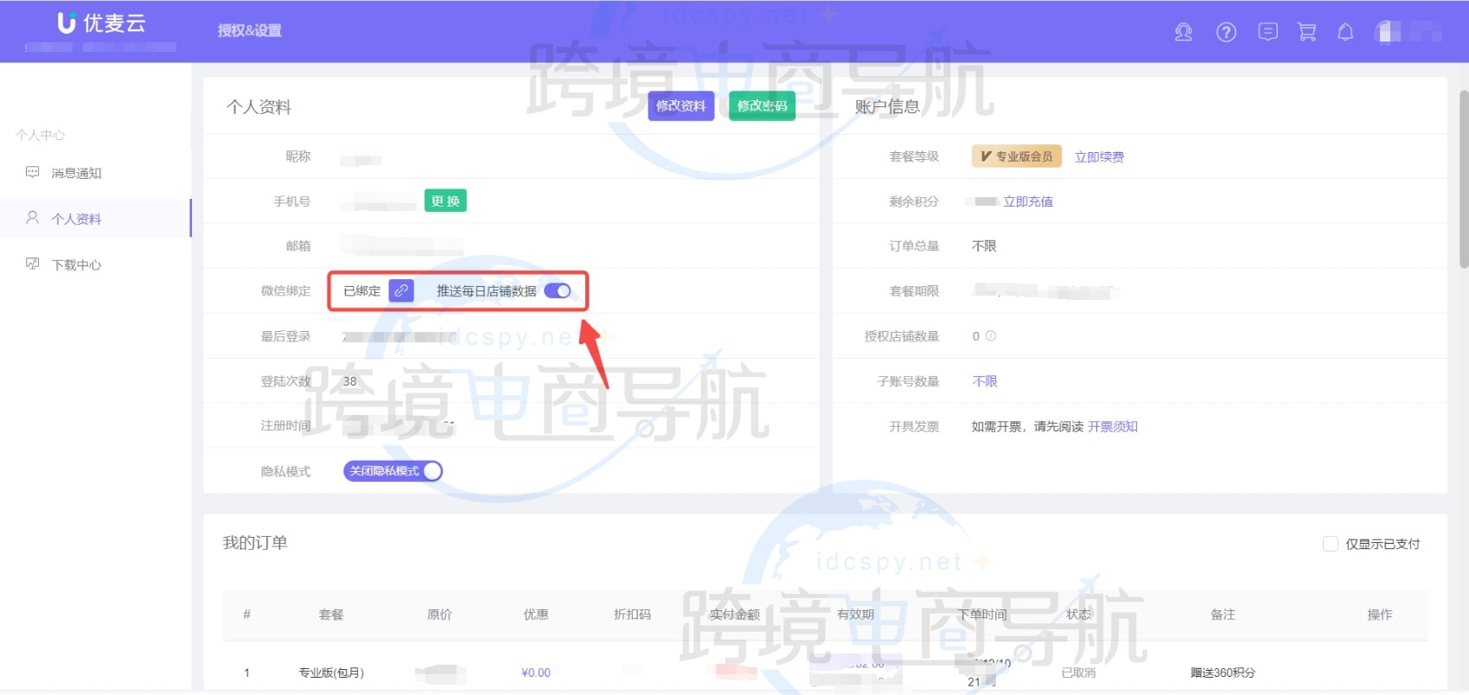Click the 已取消 status cell
Screen dimensions: 1469x695
point(1078,673)
